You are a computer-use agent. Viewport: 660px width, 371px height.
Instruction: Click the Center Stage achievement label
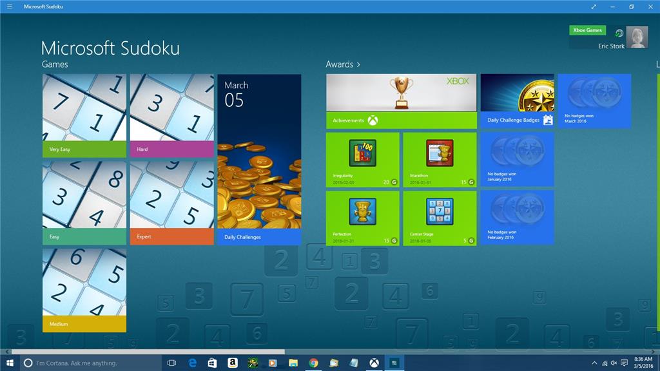[x=422, y=234]
